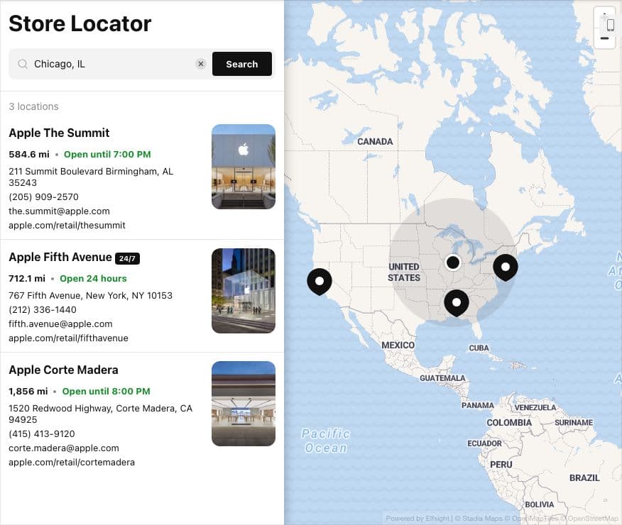Zoom out the map with the minus button
Image resolution: width=622 pixels, height=525 pixels.
click(x=604, y=38)
